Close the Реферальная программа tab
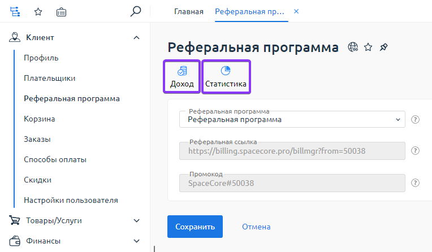 (x=296, y=11)
